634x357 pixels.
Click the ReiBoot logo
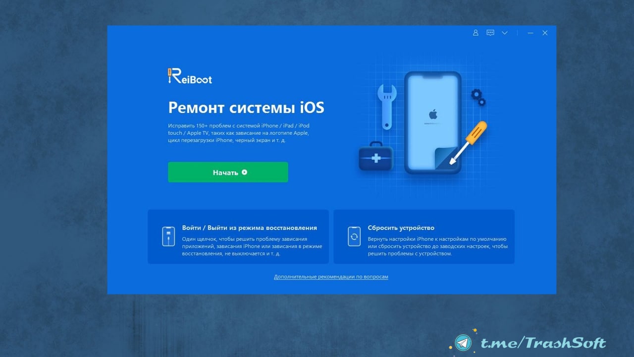pyautogui.click(x=190, y=76)
